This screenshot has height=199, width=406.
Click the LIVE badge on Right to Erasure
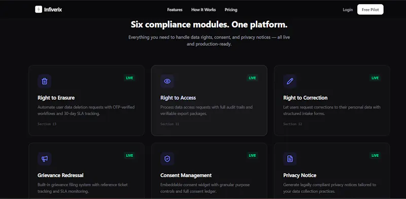click(x=129, y=78)
